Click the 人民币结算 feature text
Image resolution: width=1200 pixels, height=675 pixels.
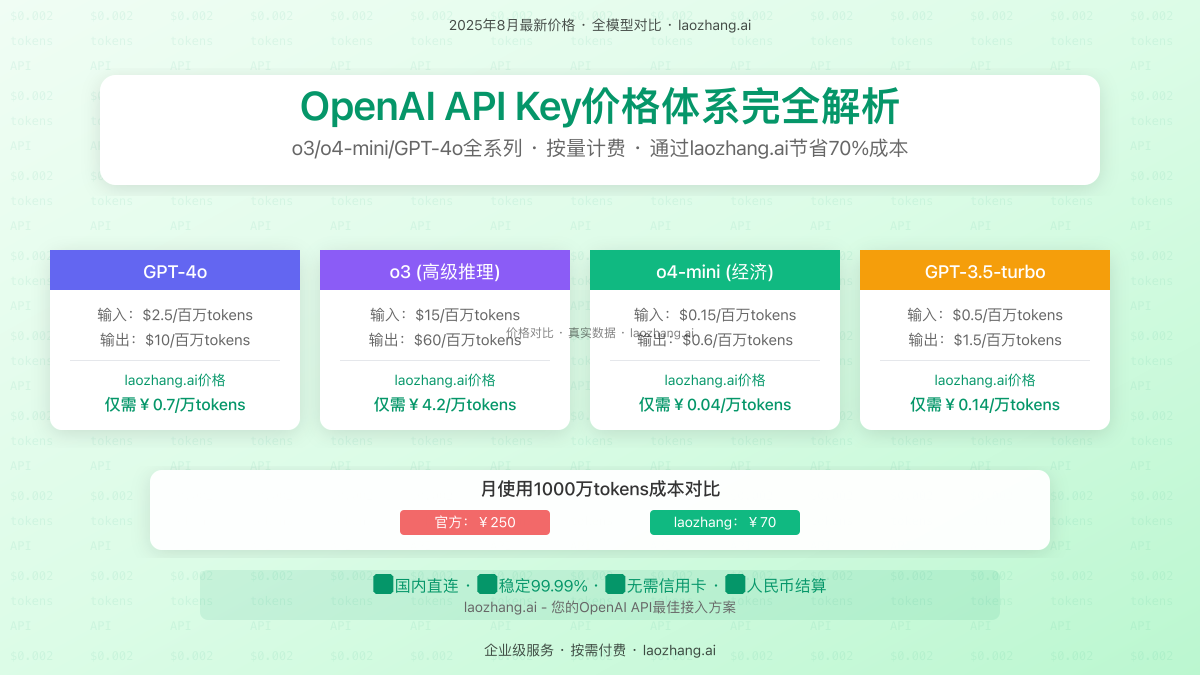coord(786,585)
